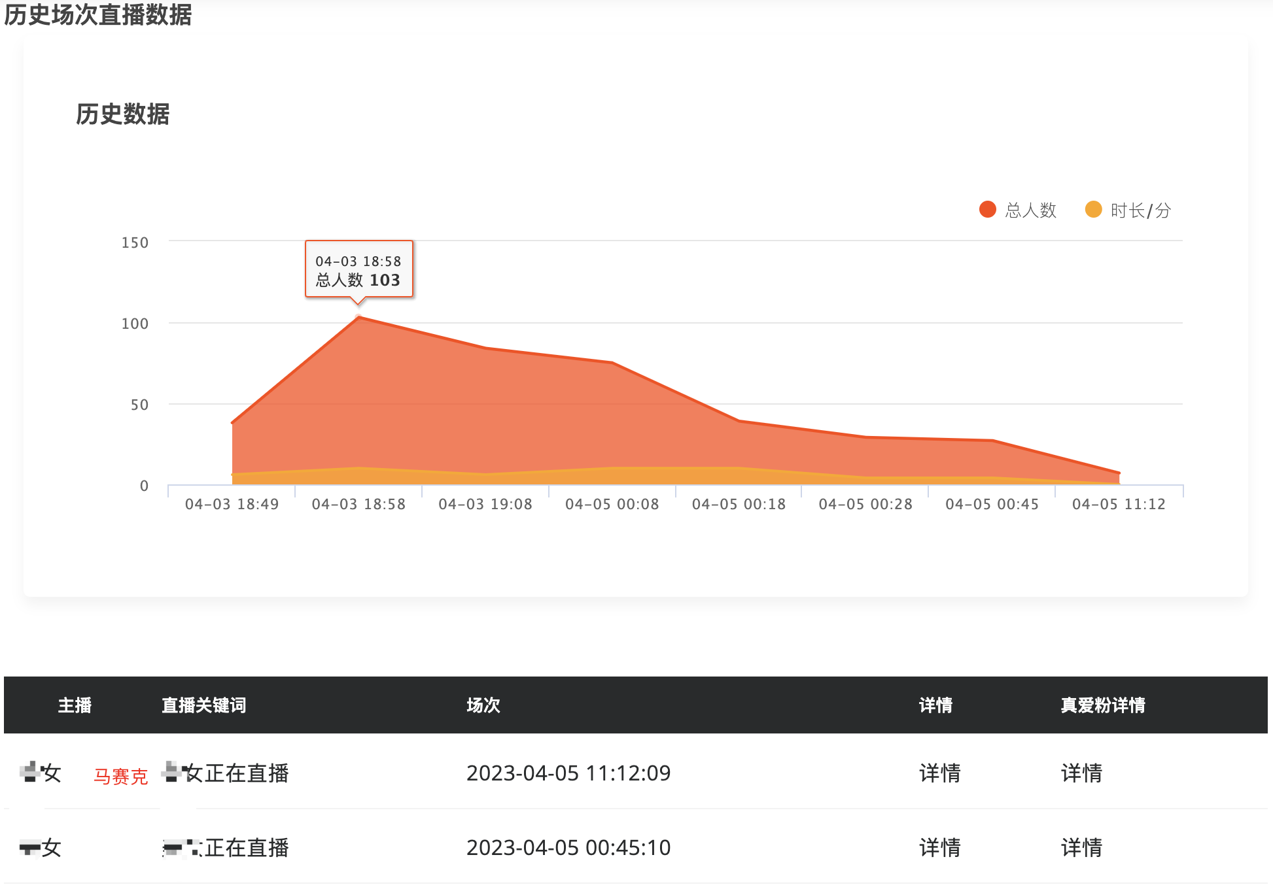Screen dimensions: 1273x889
Task: Select the 04-03 18:49 axis label
Action: pos(232,504)
